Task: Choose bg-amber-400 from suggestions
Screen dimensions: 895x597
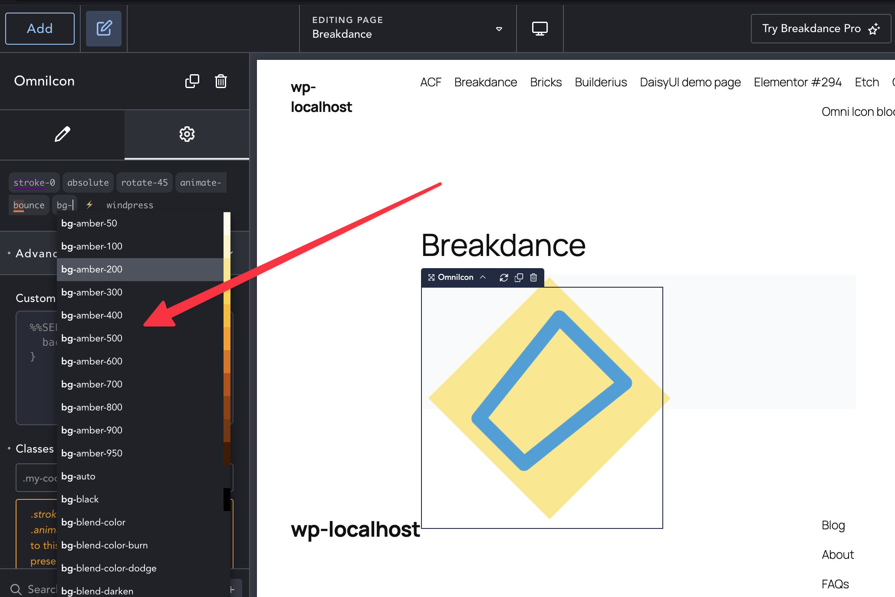Action: pyautogui.click(x=140, y=315)
